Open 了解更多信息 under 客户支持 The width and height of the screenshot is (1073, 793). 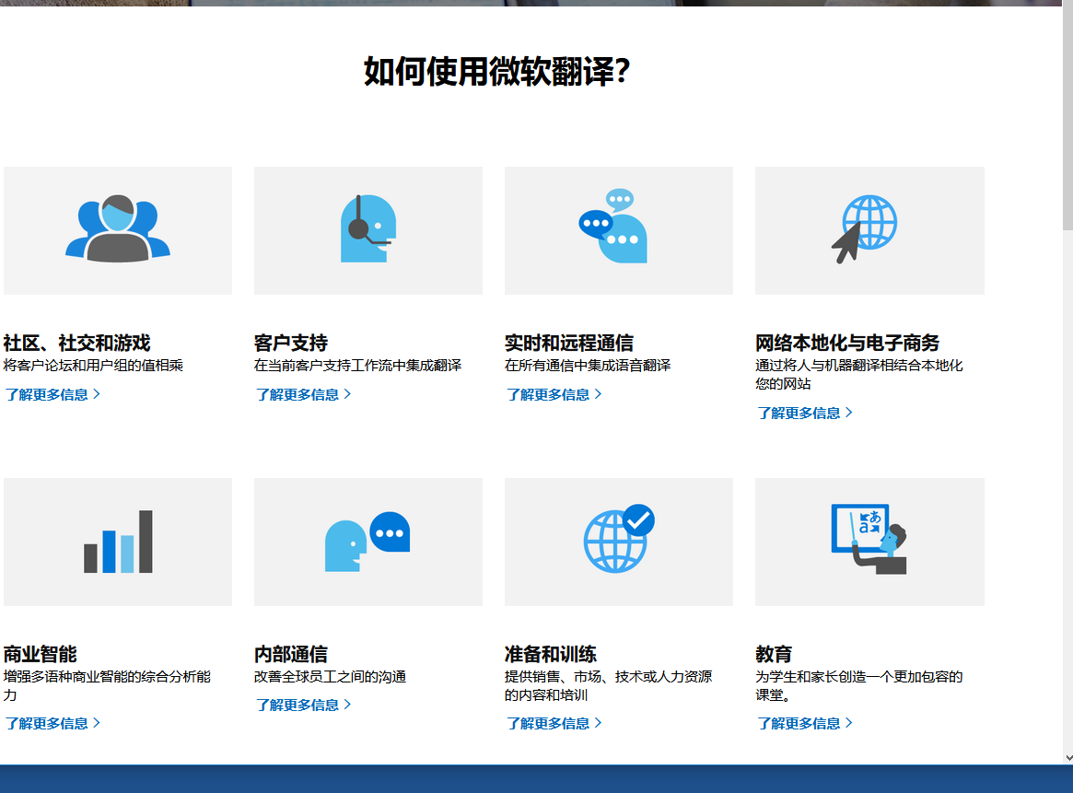point(303,395)
